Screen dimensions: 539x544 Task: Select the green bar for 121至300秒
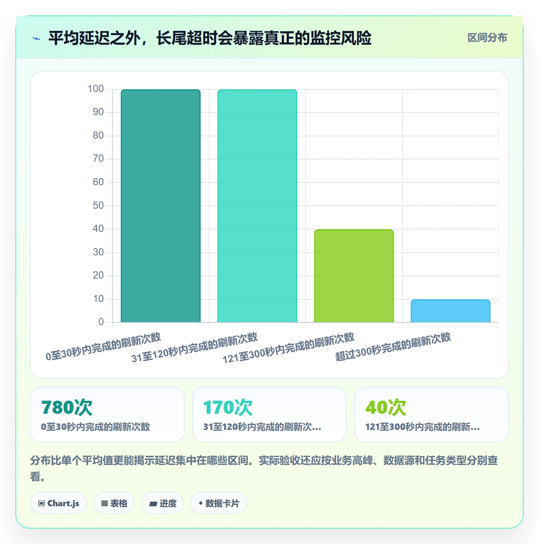[354, 276]
